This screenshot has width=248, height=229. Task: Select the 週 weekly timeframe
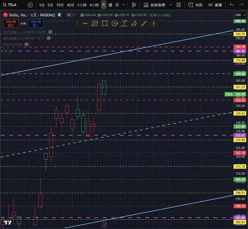pos(110,5)
